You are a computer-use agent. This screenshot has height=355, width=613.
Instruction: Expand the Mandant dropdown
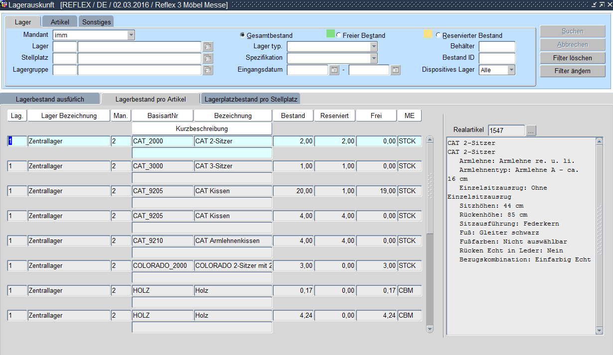tap(131, 35)
